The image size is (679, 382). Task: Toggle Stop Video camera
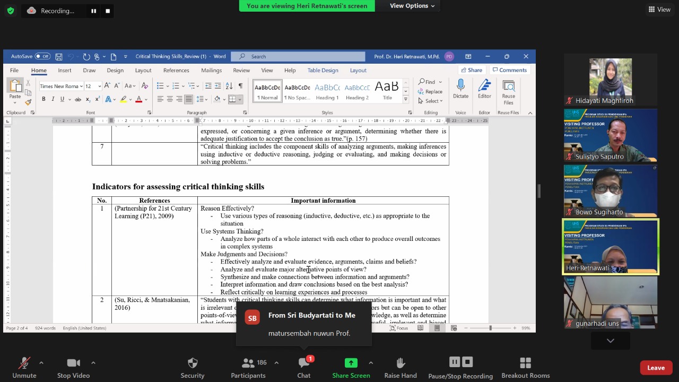73,363
